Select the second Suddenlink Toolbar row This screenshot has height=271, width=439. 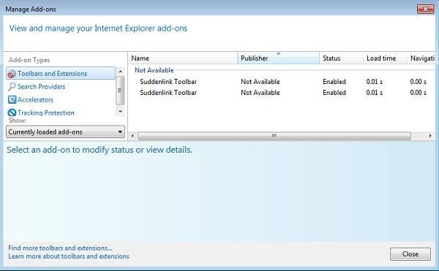tap(282, 93)
